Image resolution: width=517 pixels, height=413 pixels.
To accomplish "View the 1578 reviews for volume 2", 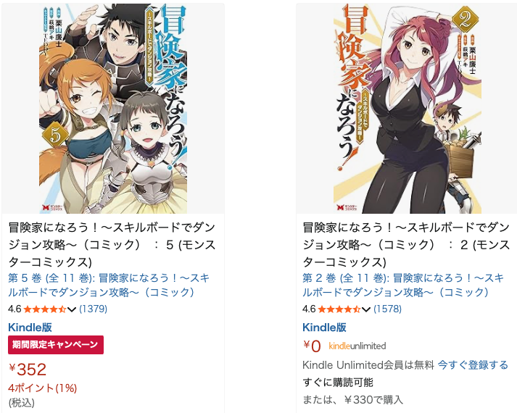I will [388, 309].
